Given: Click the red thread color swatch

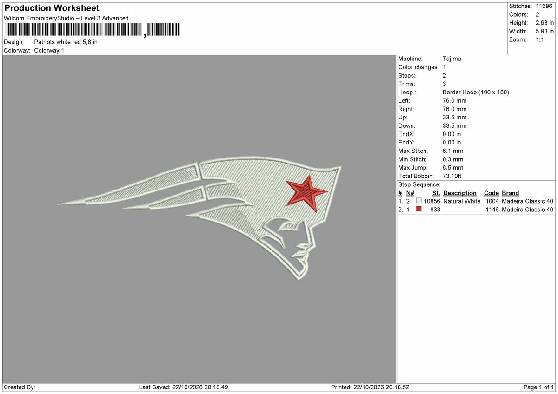Looking at the screenshot, I should [419, 210].
